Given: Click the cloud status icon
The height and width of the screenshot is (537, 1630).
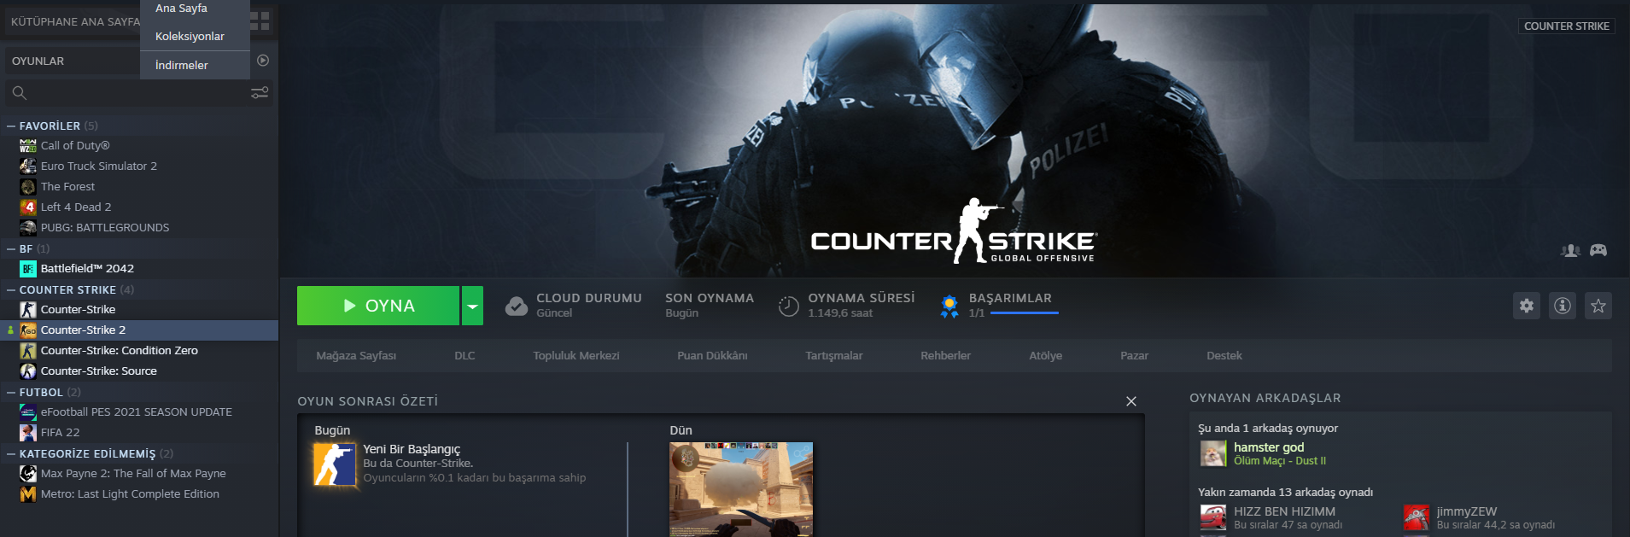Looking at the screenshot, I should (x=517, y=306).
